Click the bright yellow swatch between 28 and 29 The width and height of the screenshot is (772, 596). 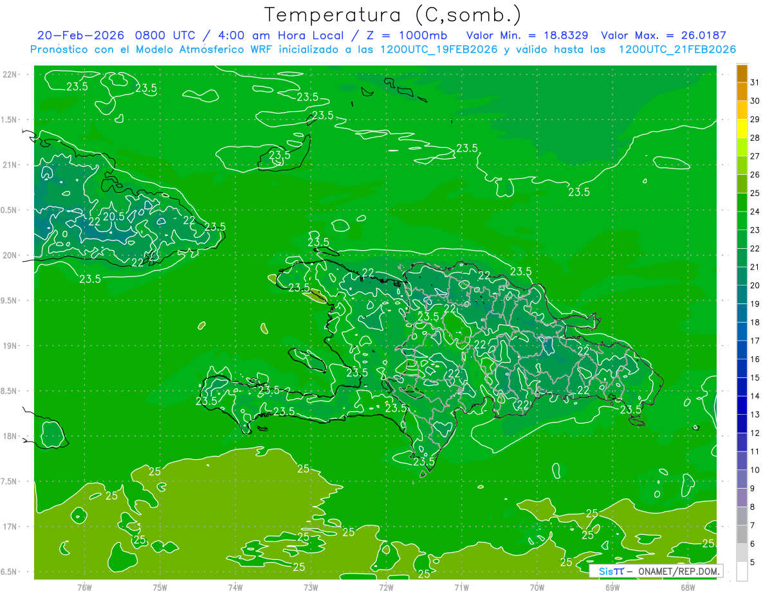742,128
